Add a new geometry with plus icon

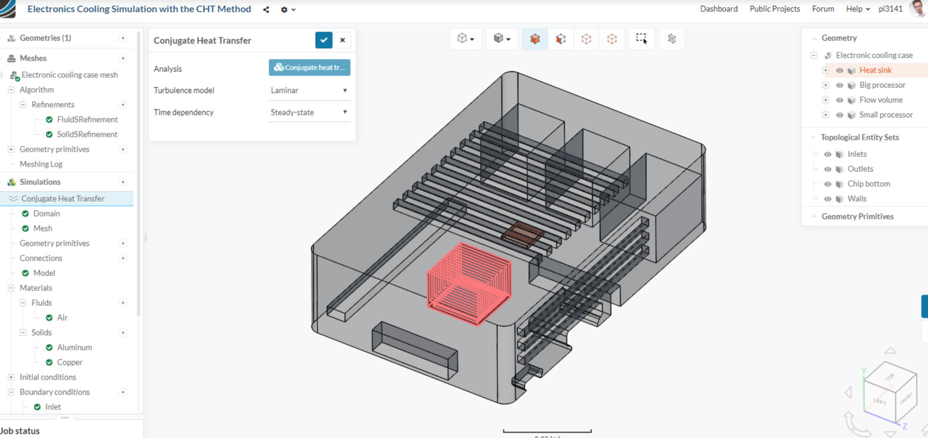pyautogui.click(x=123, y=38)
